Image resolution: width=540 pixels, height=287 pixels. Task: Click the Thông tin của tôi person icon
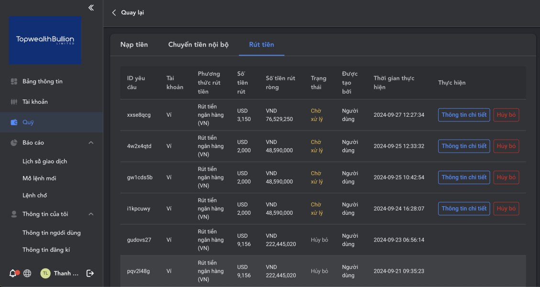tap(14, 214)
